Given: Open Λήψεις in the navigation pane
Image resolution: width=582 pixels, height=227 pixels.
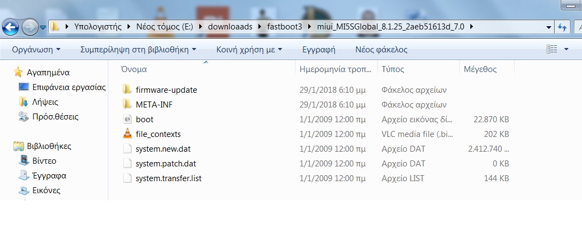Looking at the screenshot, I should (45, 101).
